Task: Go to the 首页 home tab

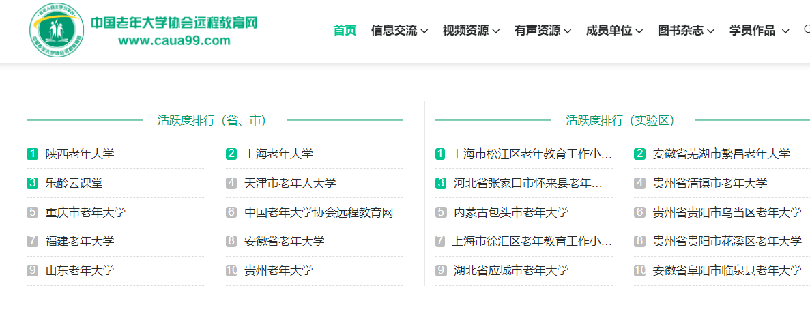Action: coord(345,30)
